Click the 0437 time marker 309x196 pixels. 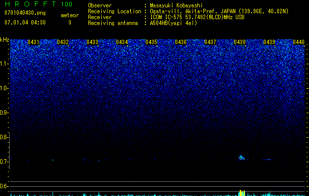coord(210,42)
